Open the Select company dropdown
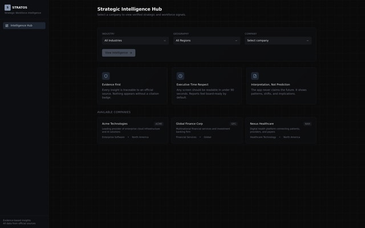 coord(278,40)
